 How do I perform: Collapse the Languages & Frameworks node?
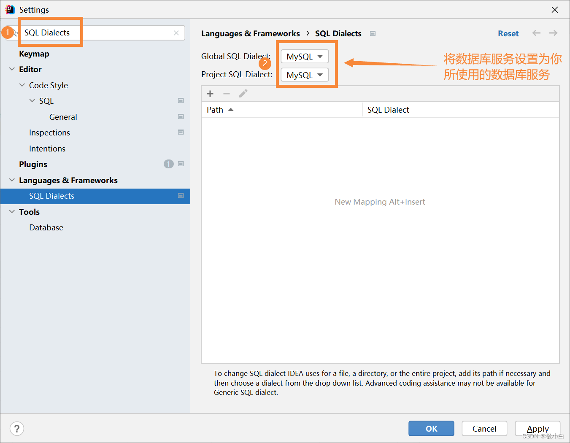pos(12,180)
